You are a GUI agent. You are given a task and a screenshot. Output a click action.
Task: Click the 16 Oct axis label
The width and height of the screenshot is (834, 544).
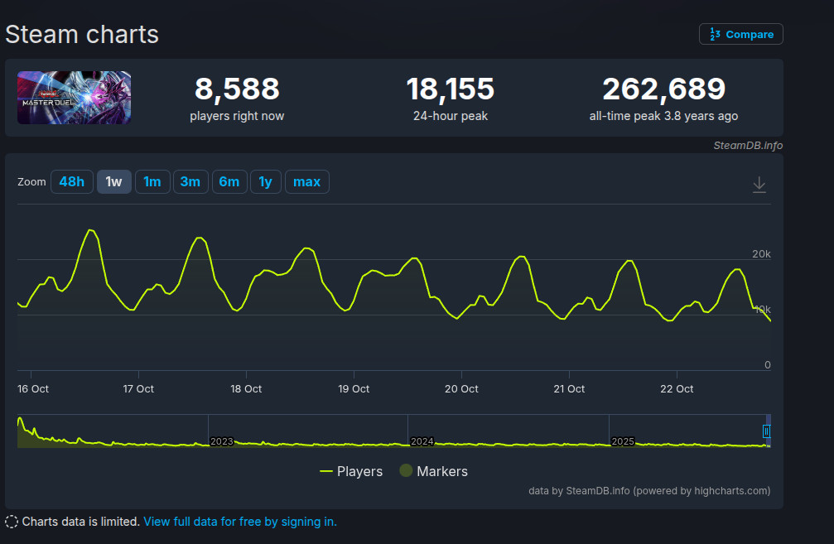coord(33,388)
